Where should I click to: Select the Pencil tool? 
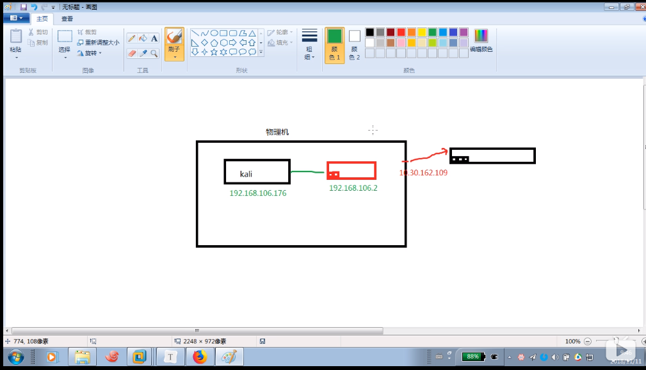[x=132, y=38]
